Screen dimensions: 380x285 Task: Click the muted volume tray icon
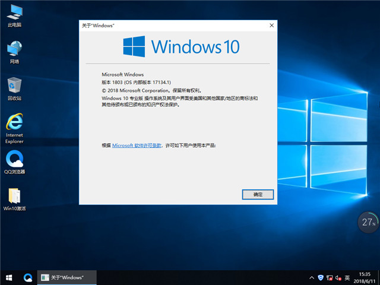[x=338, y=278]
